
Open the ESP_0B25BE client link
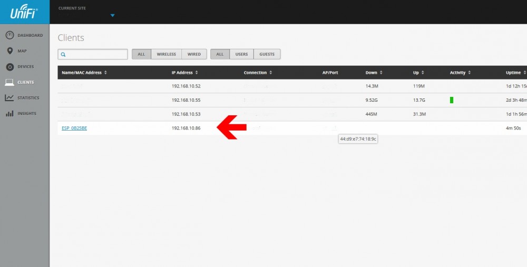[x=74, y=128]
